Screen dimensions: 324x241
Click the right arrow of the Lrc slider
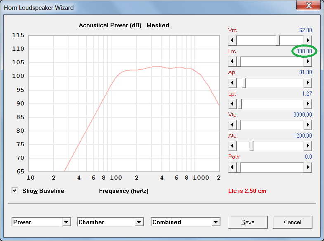pos(307,61)
